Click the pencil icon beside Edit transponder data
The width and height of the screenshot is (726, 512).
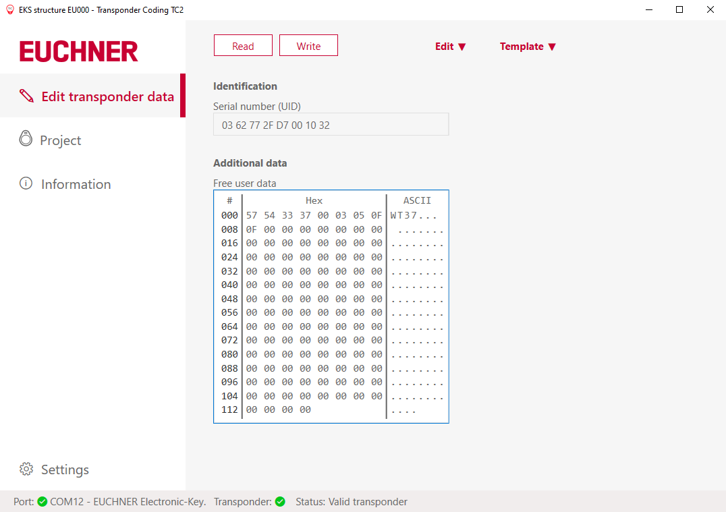(26, 96)
